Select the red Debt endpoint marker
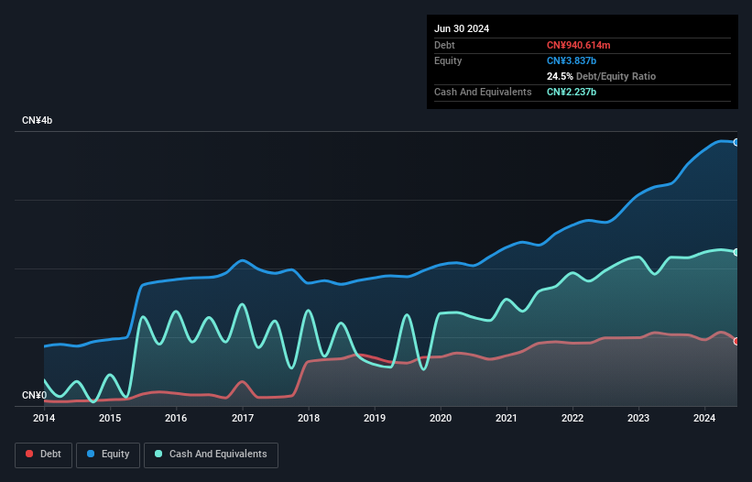Screen dimensions: 752x482 click(736, 342)
